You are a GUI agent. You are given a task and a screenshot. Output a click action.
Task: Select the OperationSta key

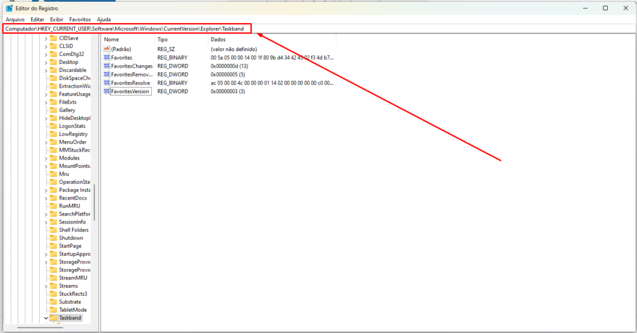point(75,182)
